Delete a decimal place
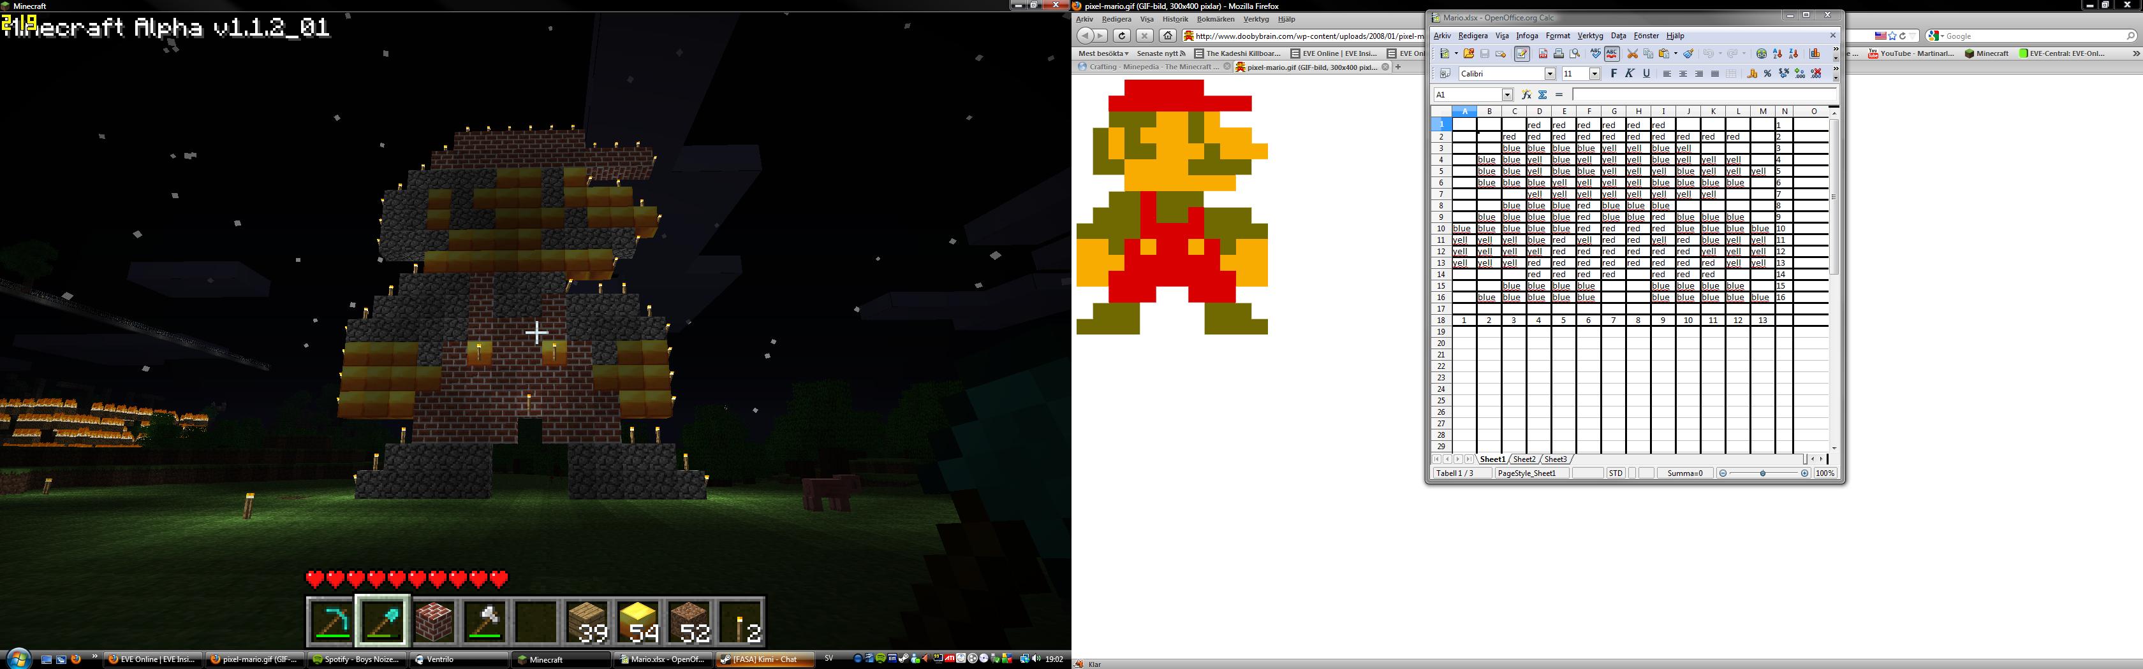Image resolution: width=2143 pixels, height=669 pixels. point(1817,74)
